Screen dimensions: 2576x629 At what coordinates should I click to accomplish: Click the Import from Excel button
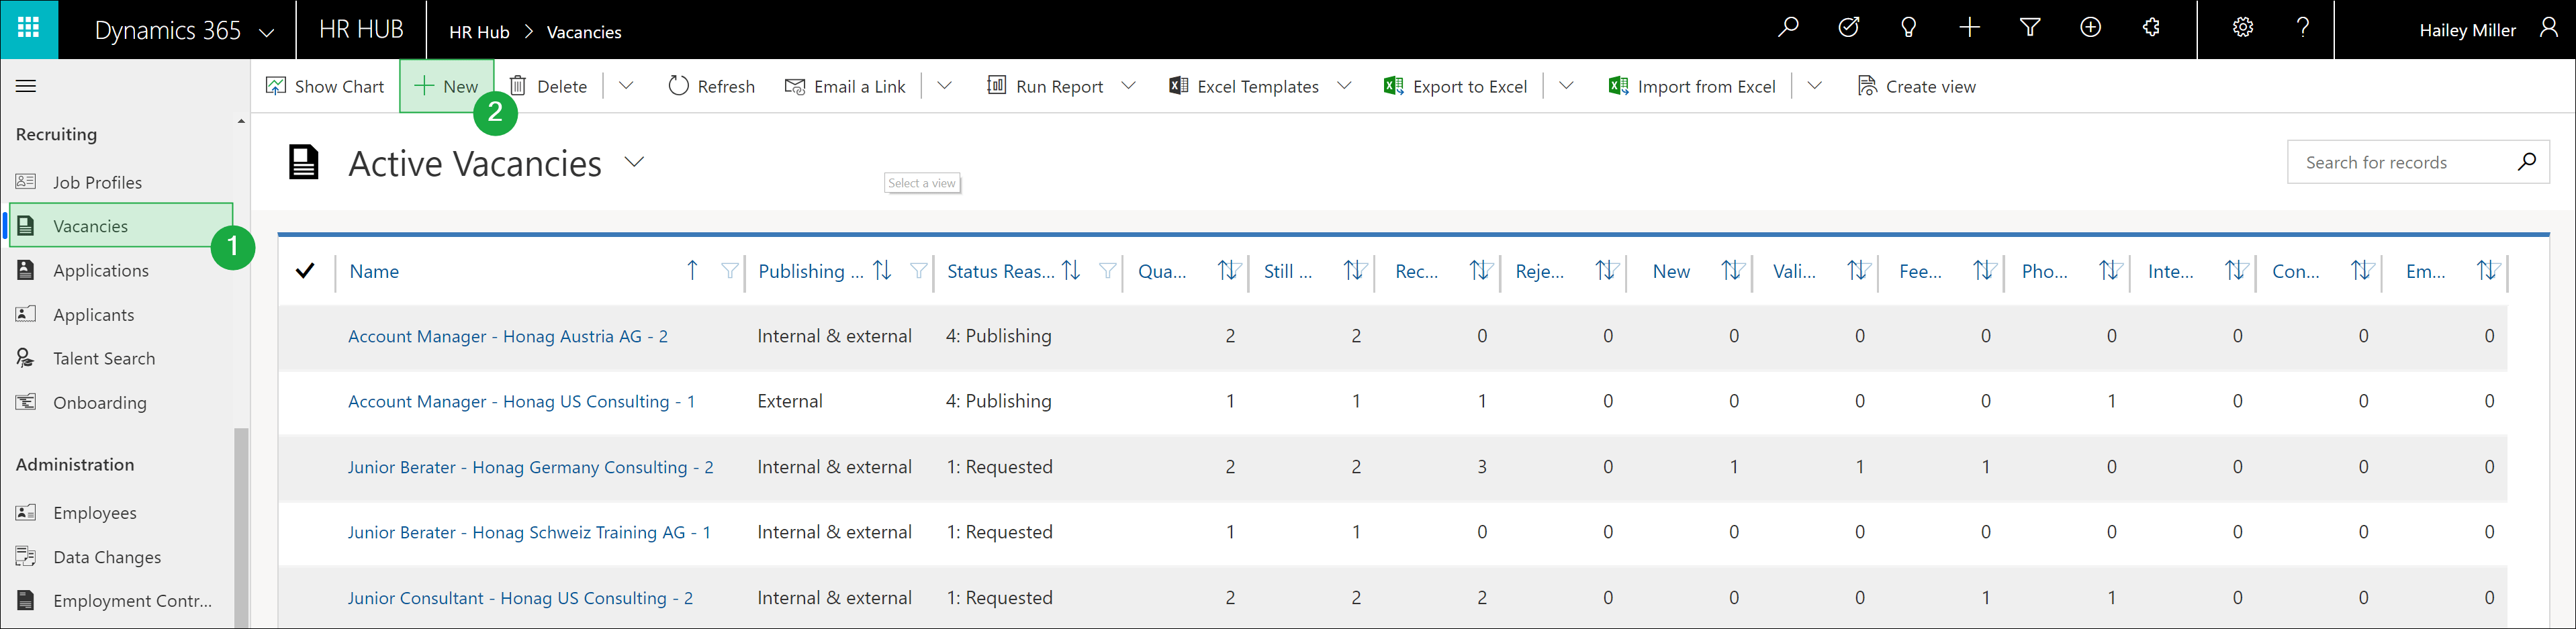click(1692, 86)
